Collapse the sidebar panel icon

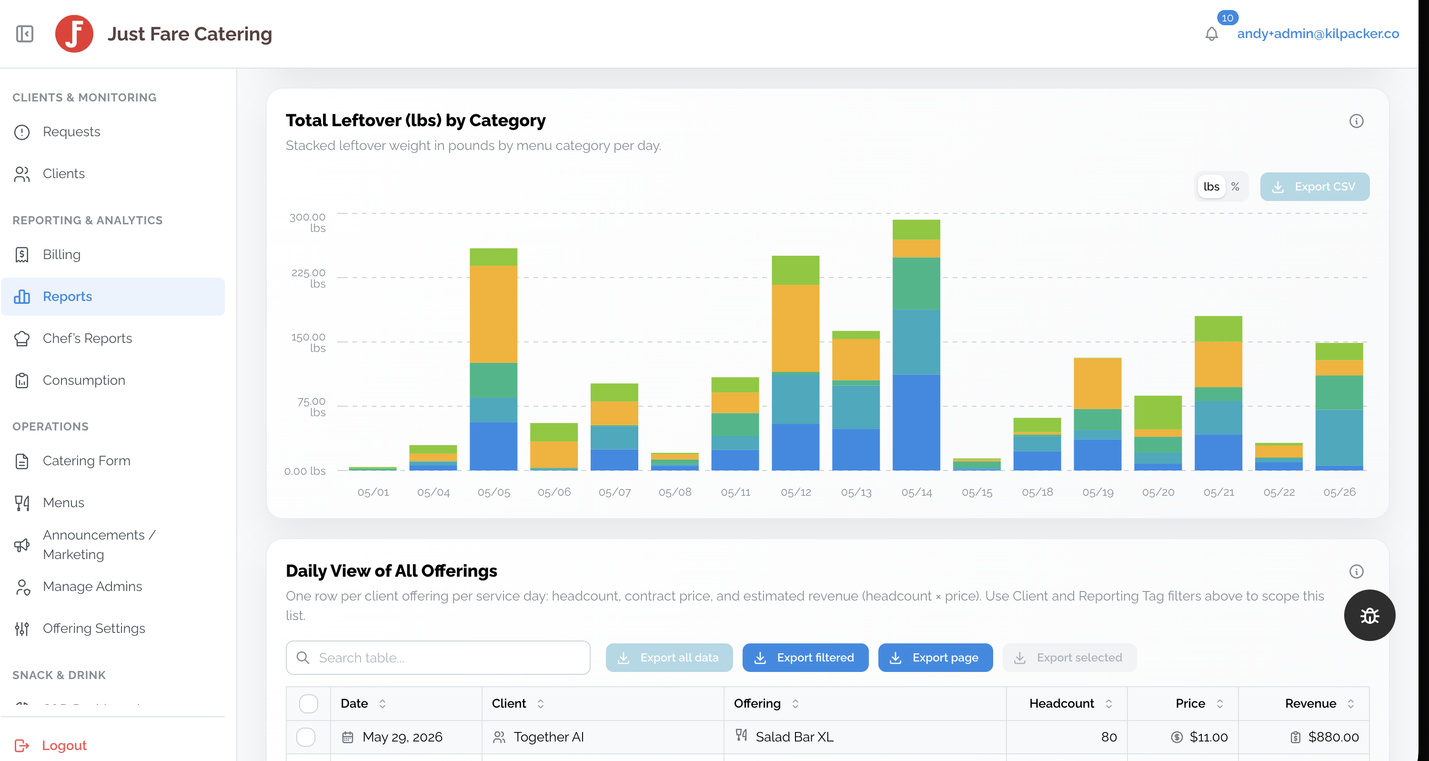click(x=24, y=34)
